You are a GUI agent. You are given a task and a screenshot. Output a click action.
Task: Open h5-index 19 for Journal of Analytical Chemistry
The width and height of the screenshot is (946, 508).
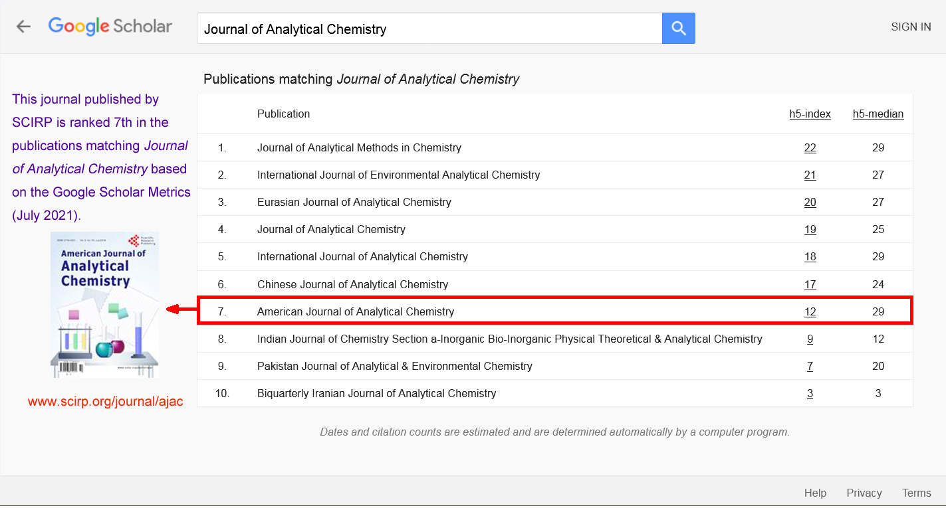pos(810,230)
